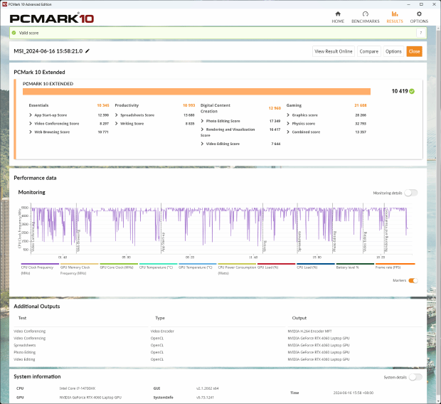Click the Digital Content Creation heading
Screen dimensions: 441x404
tap(215, 108)
